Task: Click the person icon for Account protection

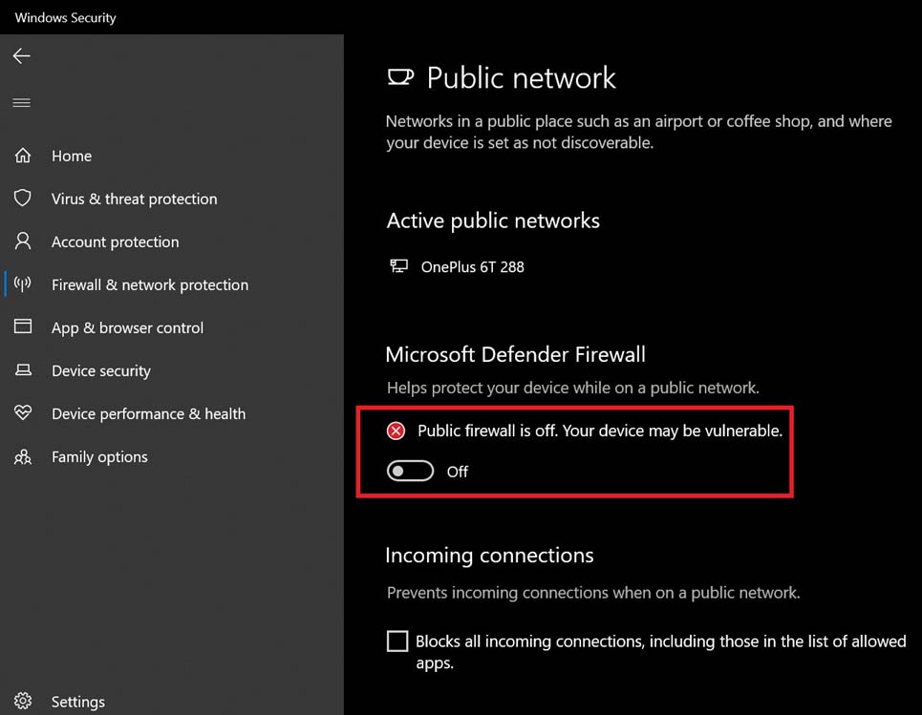Action: coord(23,241)
